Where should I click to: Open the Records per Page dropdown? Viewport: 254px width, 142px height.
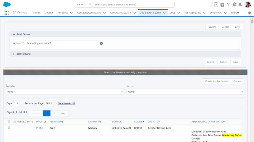click(x=49, y=103)
